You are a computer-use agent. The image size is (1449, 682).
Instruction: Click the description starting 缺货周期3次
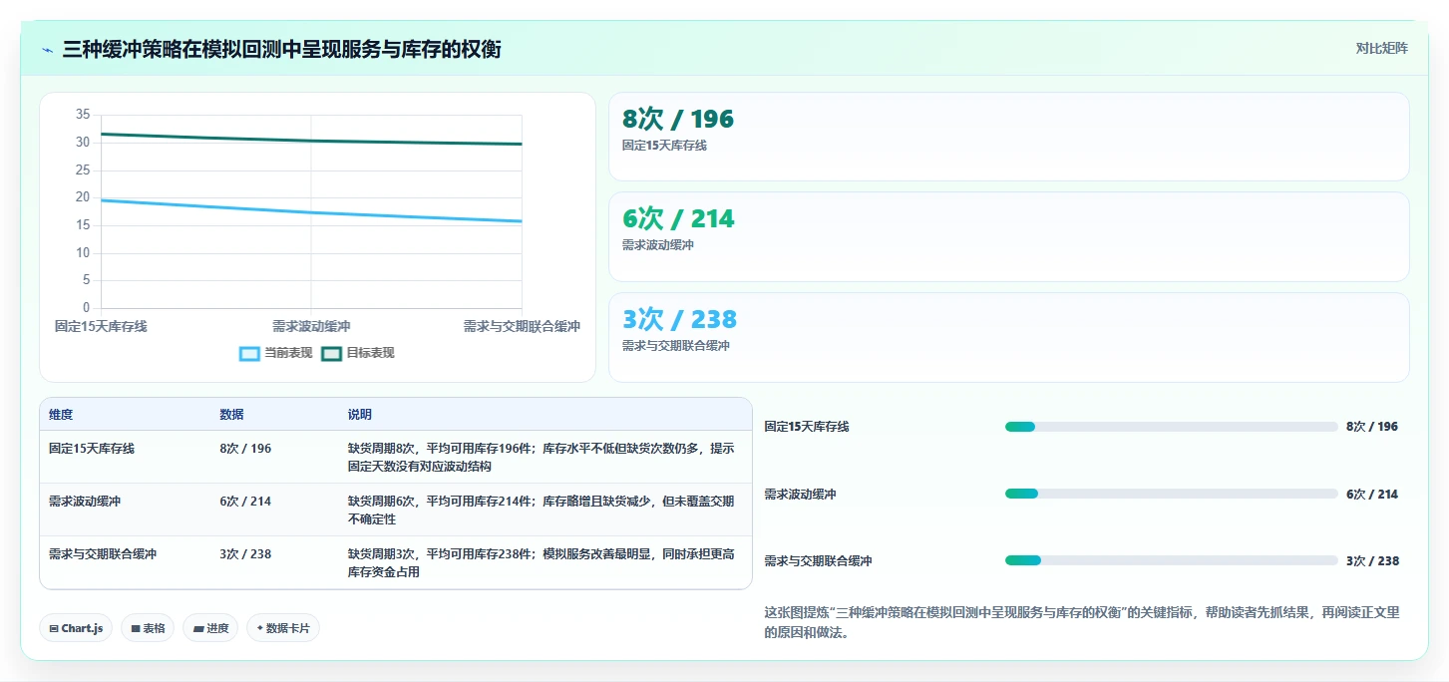point(541,563)
